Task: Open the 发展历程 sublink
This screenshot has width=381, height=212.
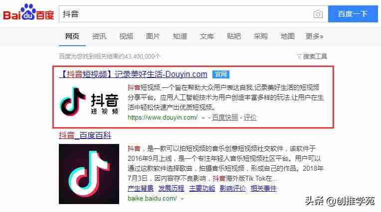Action: 172,188
